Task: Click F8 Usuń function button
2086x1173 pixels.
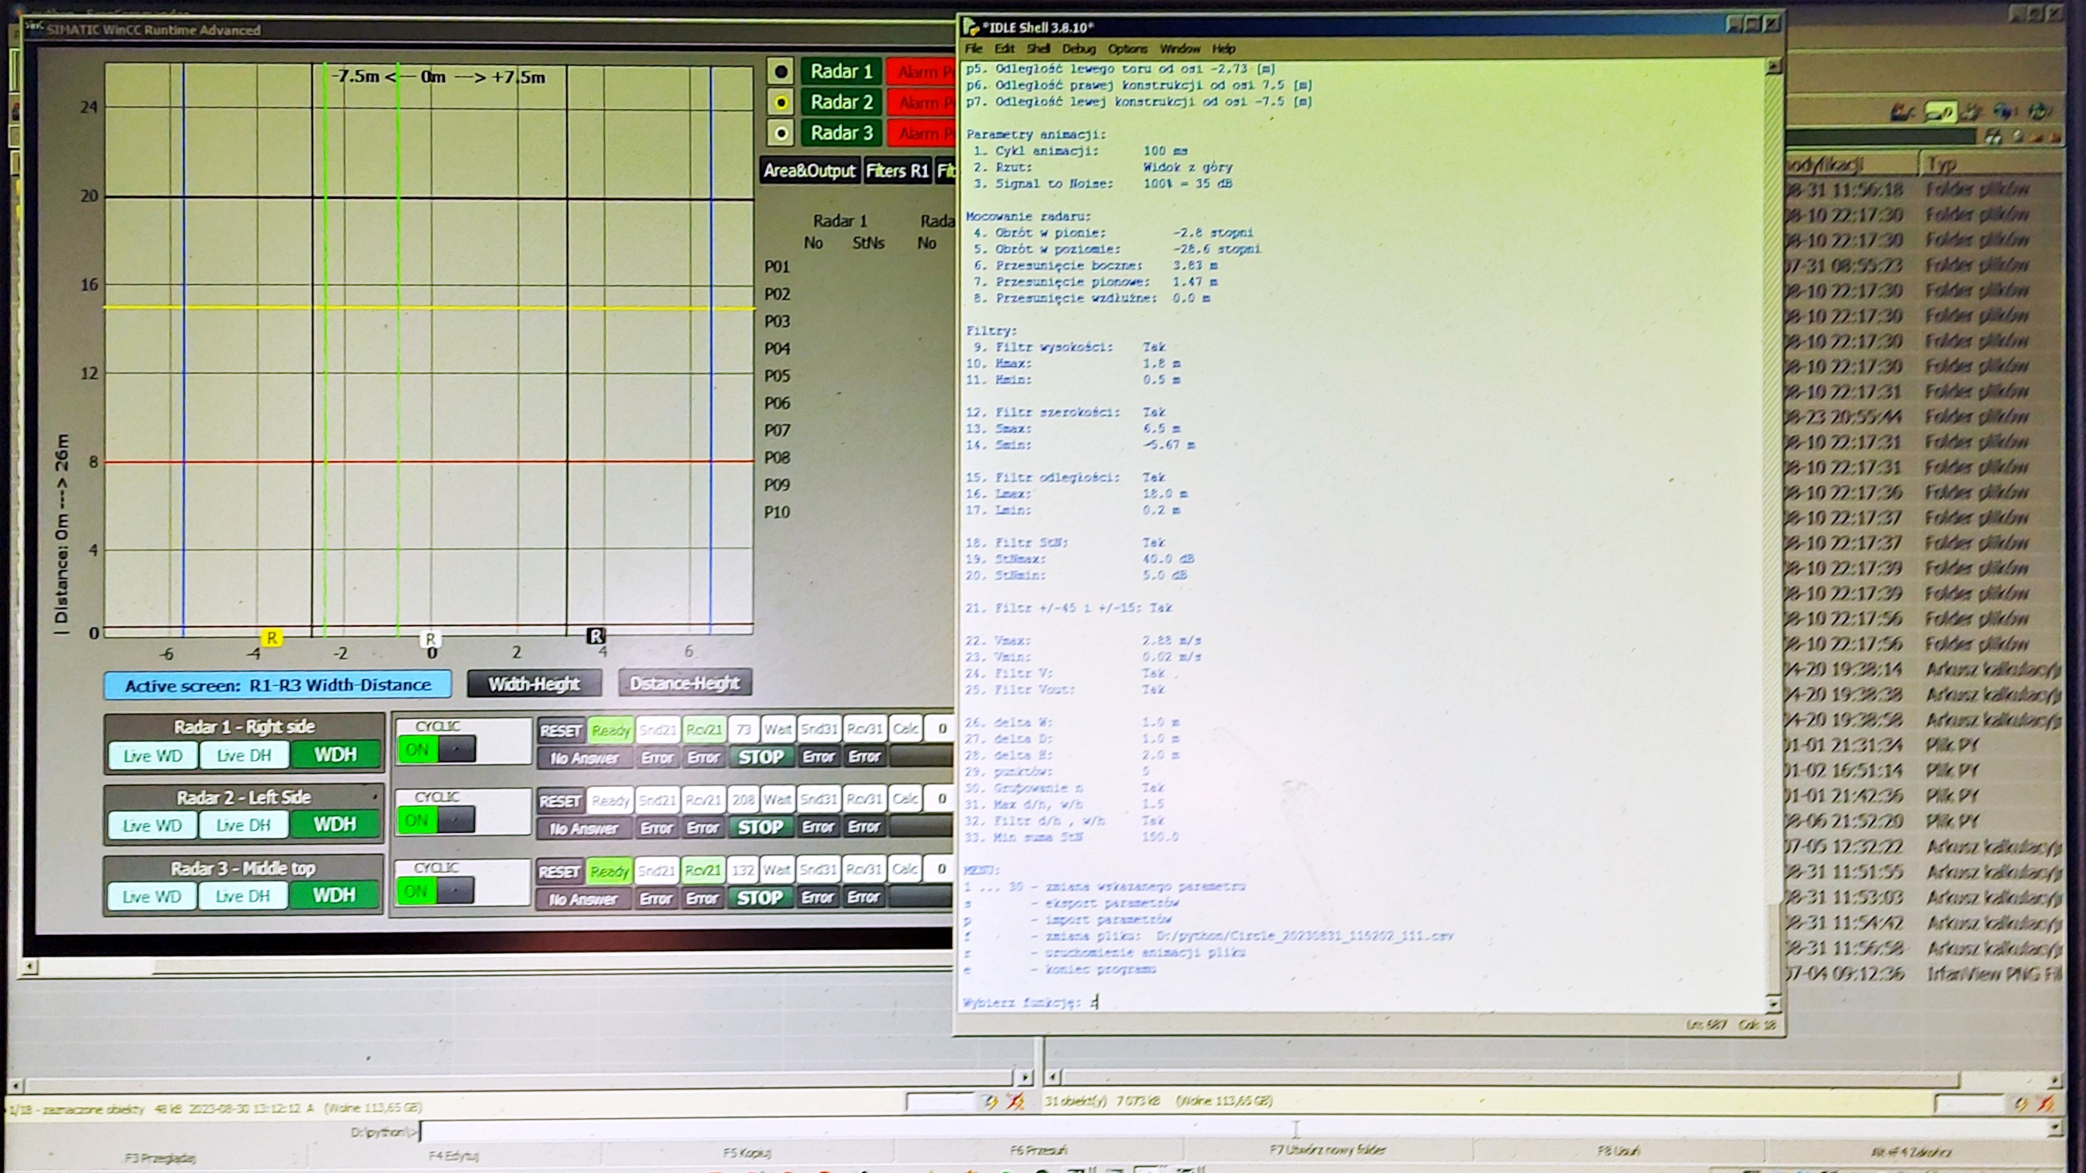Action: [x=1618, y=1150]
